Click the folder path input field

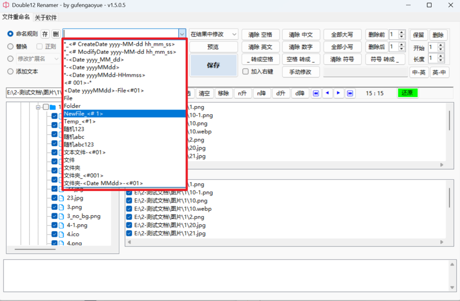click(x=34, y=92)
